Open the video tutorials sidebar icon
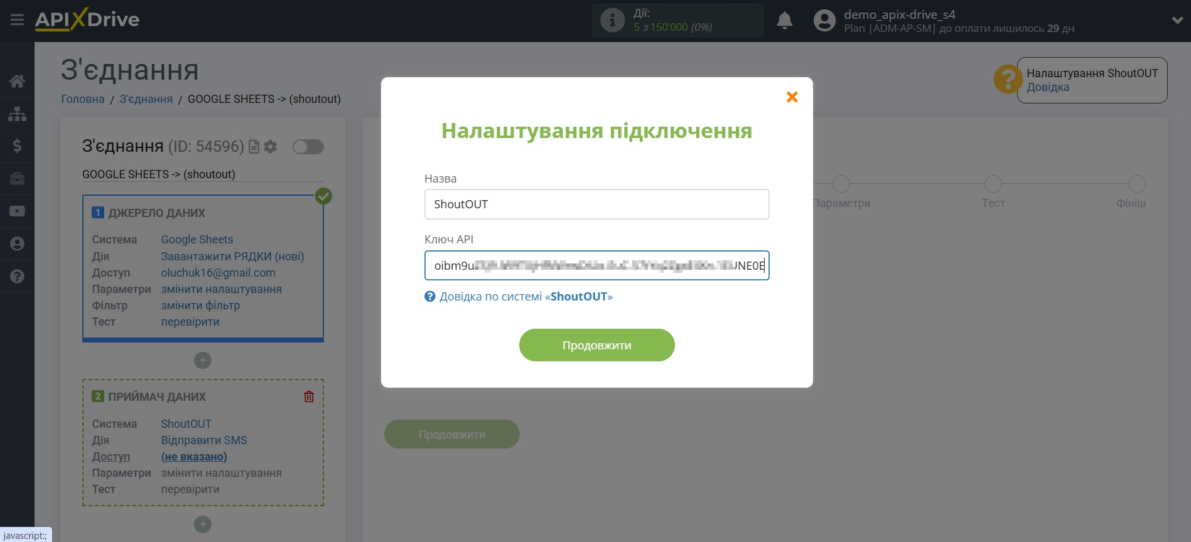Screen dimensions: 1191x542 click(17, 211)
